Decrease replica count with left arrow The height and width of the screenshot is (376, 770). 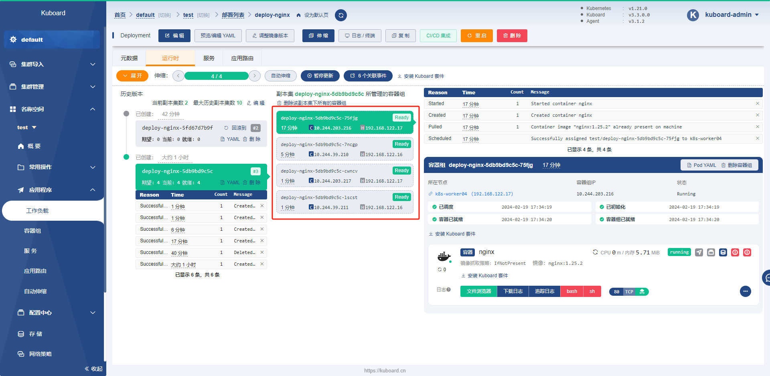pyautogui.click(x=178, y=76)
